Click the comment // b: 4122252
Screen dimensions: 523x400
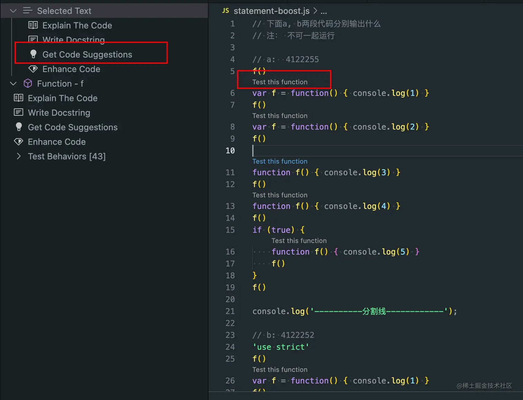pyautogui.click(x=283, y=335)
